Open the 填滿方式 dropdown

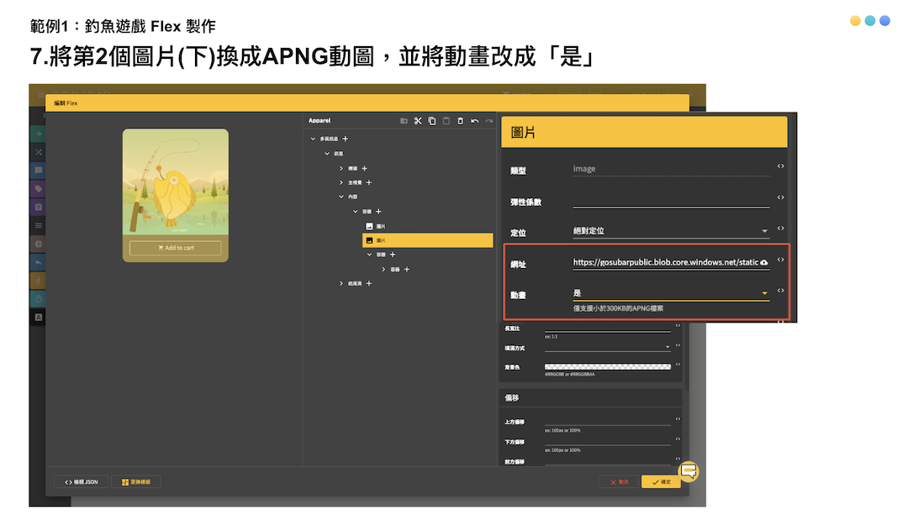coord(608,347)
